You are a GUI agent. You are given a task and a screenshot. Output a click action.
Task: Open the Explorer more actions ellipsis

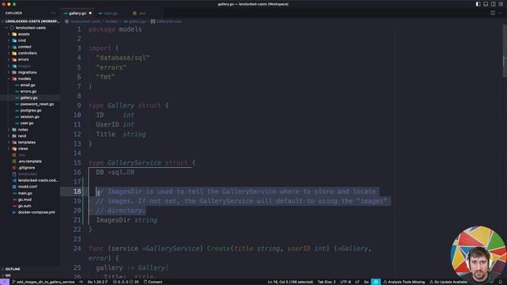click(53, 13)
